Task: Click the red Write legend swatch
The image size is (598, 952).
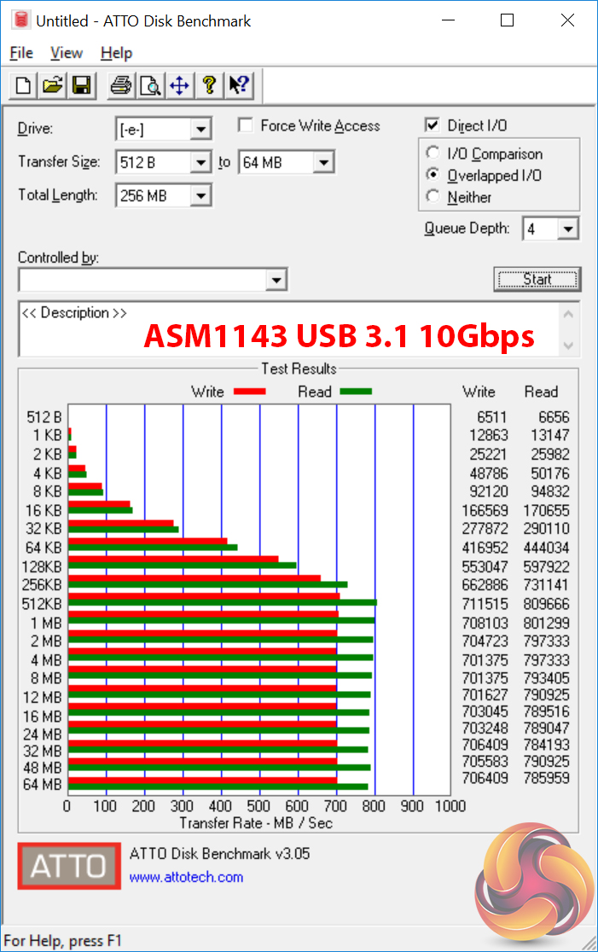Action: [x=249, y=392]
